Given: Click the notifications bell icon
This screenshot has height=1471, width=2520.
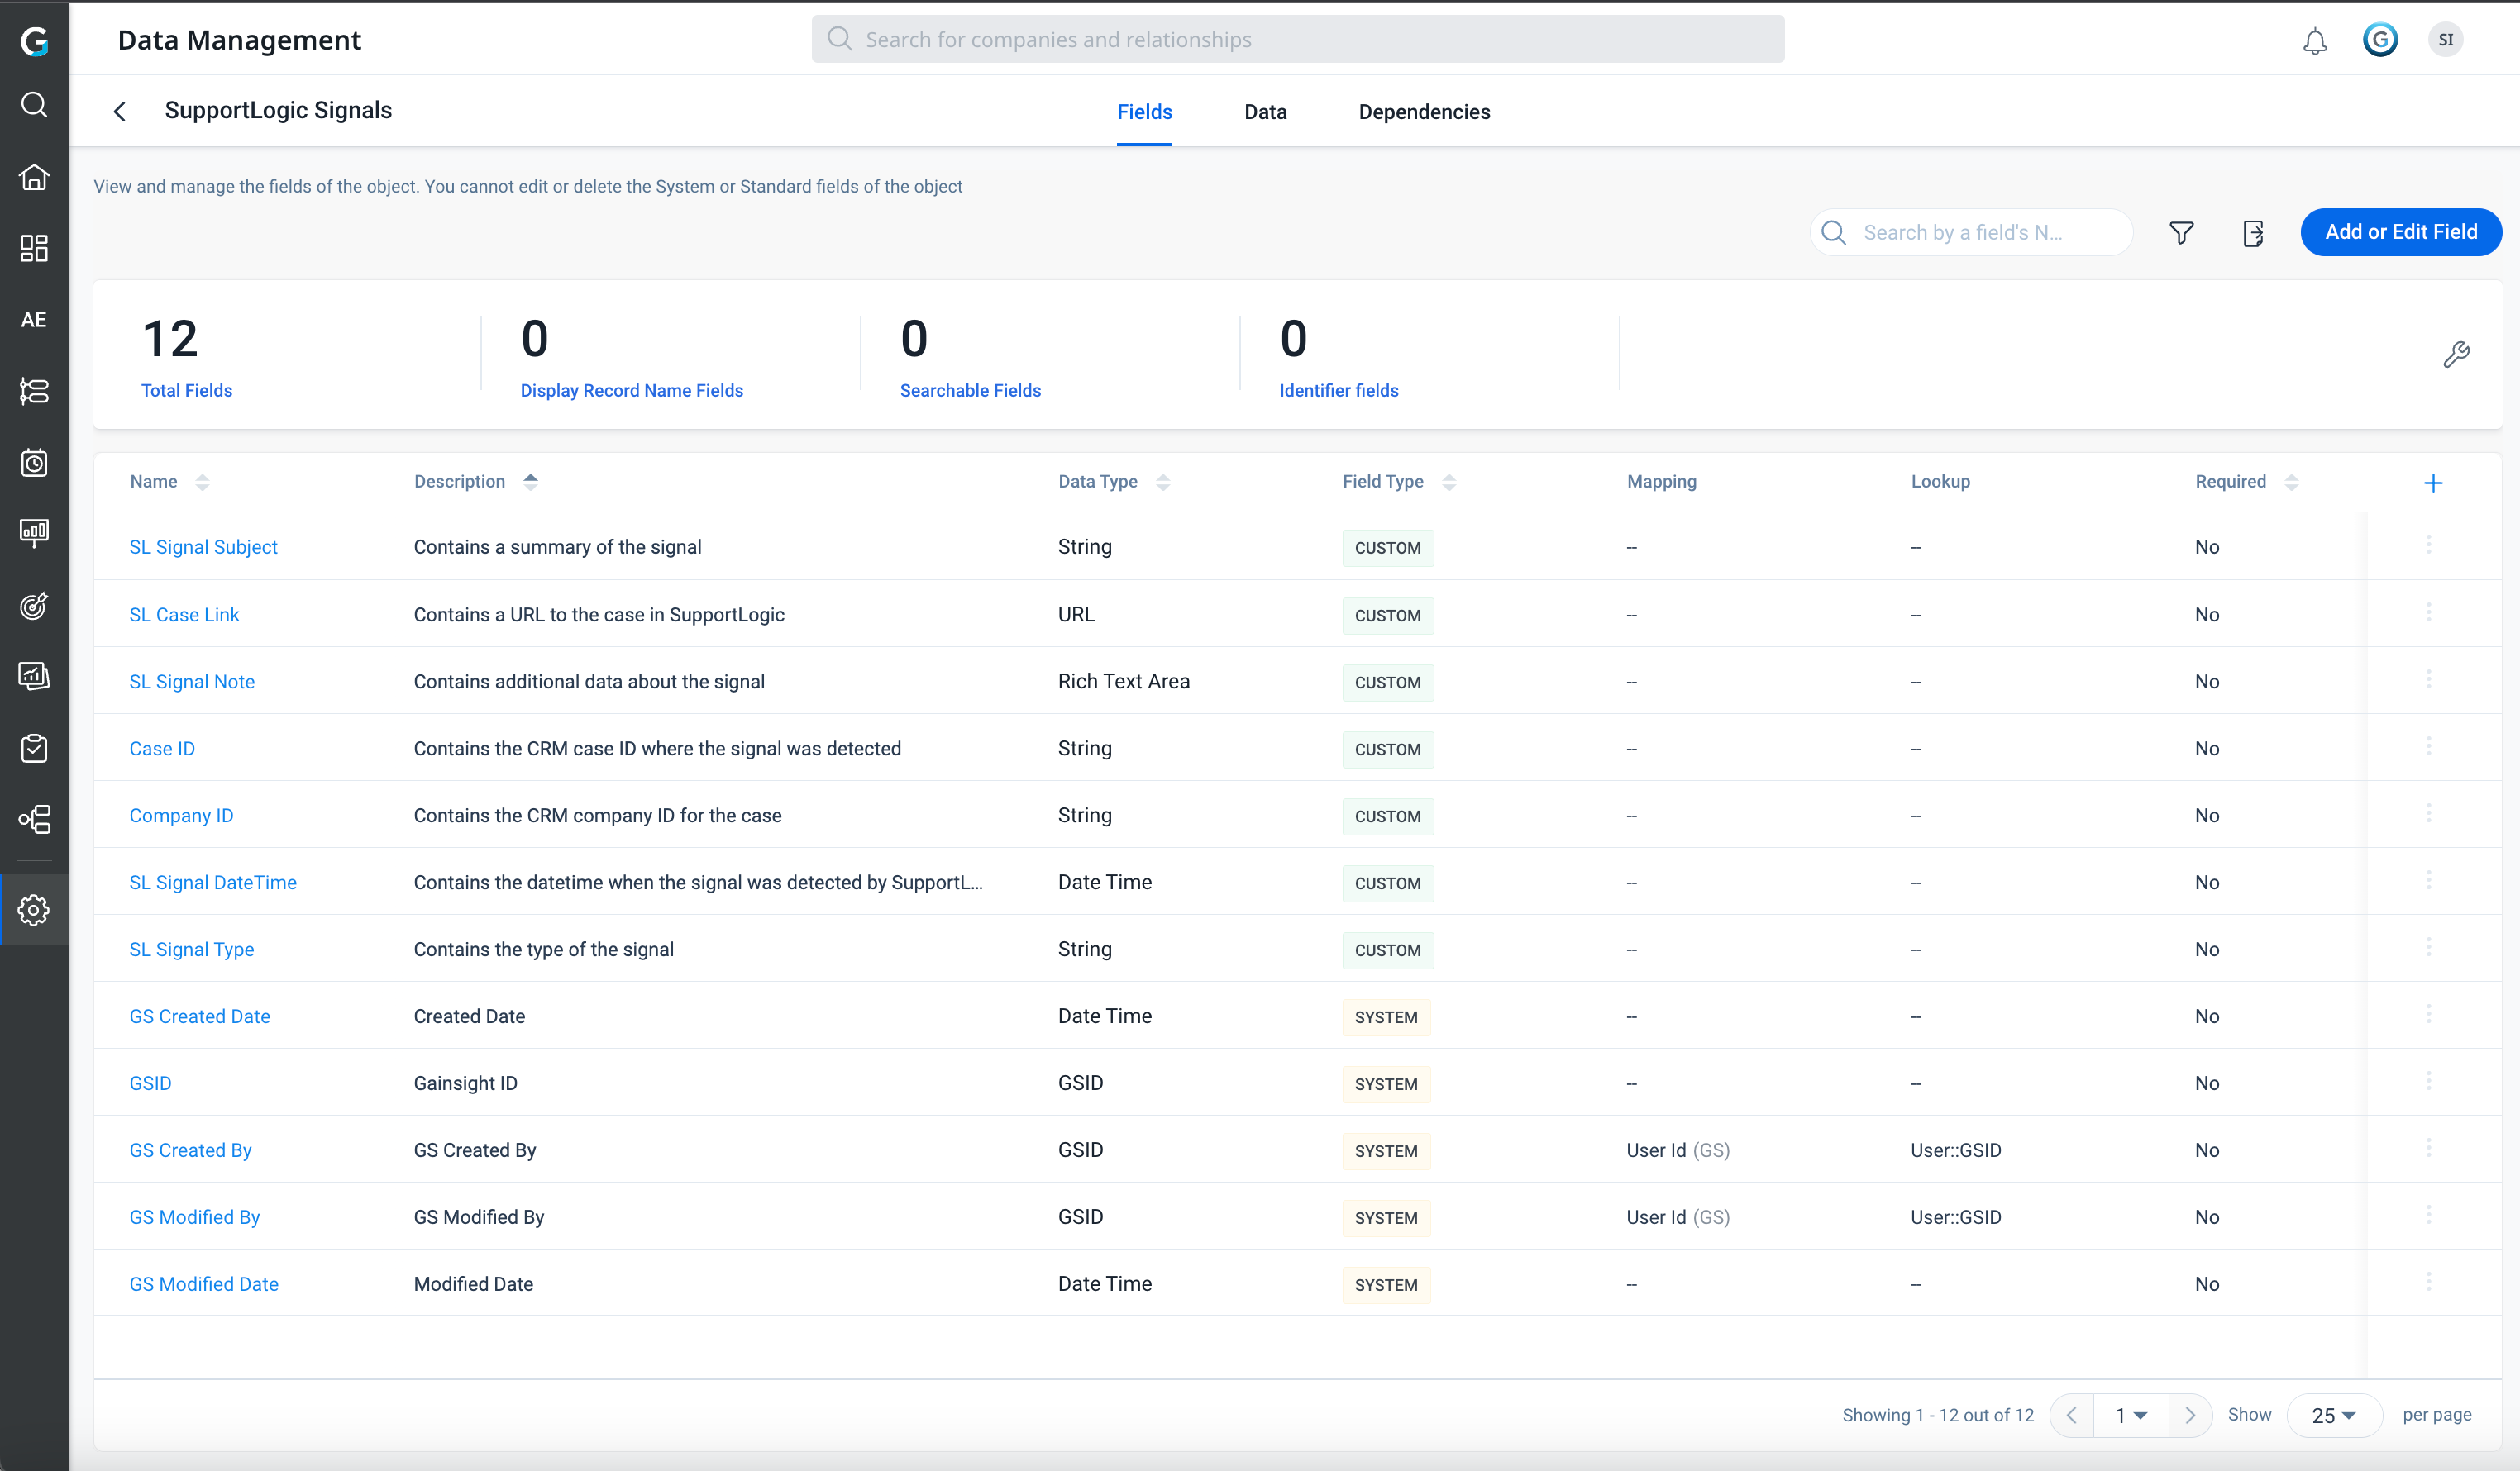Looking at the screenshot, I should click(x=2314, y=41).
